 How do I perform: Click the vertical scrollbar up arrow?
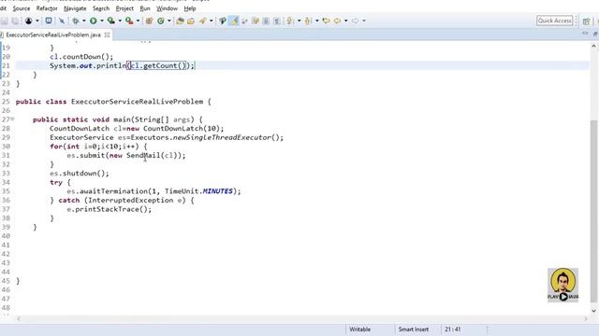click(593, 46)
